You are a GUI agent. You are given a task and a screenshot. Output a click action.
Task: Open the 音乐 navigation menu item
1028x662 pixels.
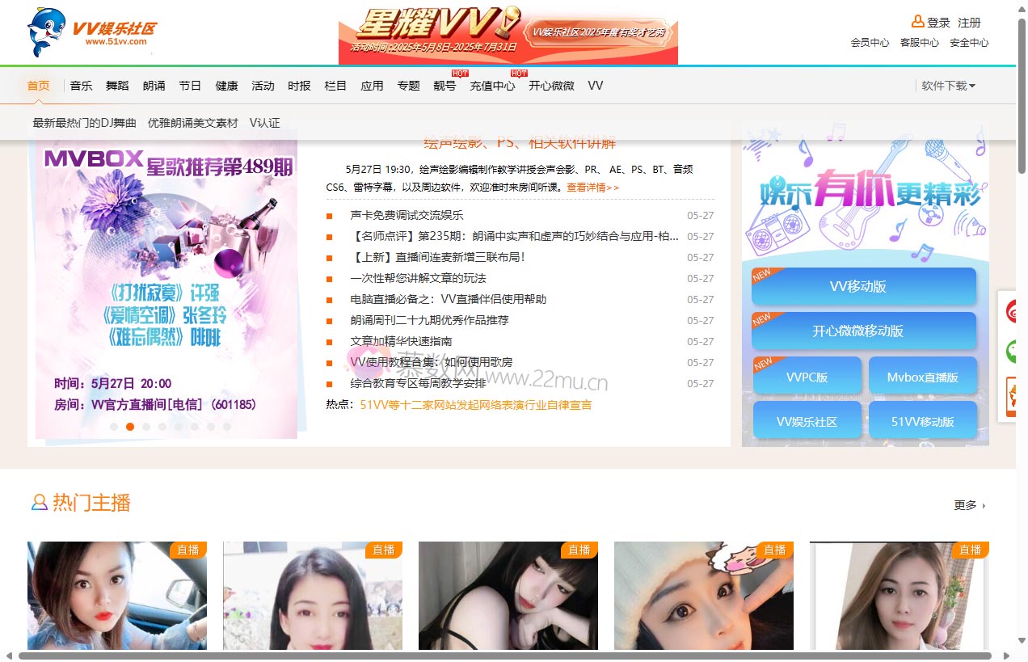[81, 85]
